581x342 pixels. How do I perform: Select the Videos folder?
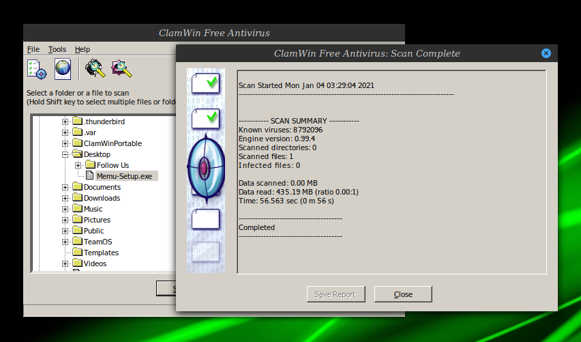click(95, 263)
